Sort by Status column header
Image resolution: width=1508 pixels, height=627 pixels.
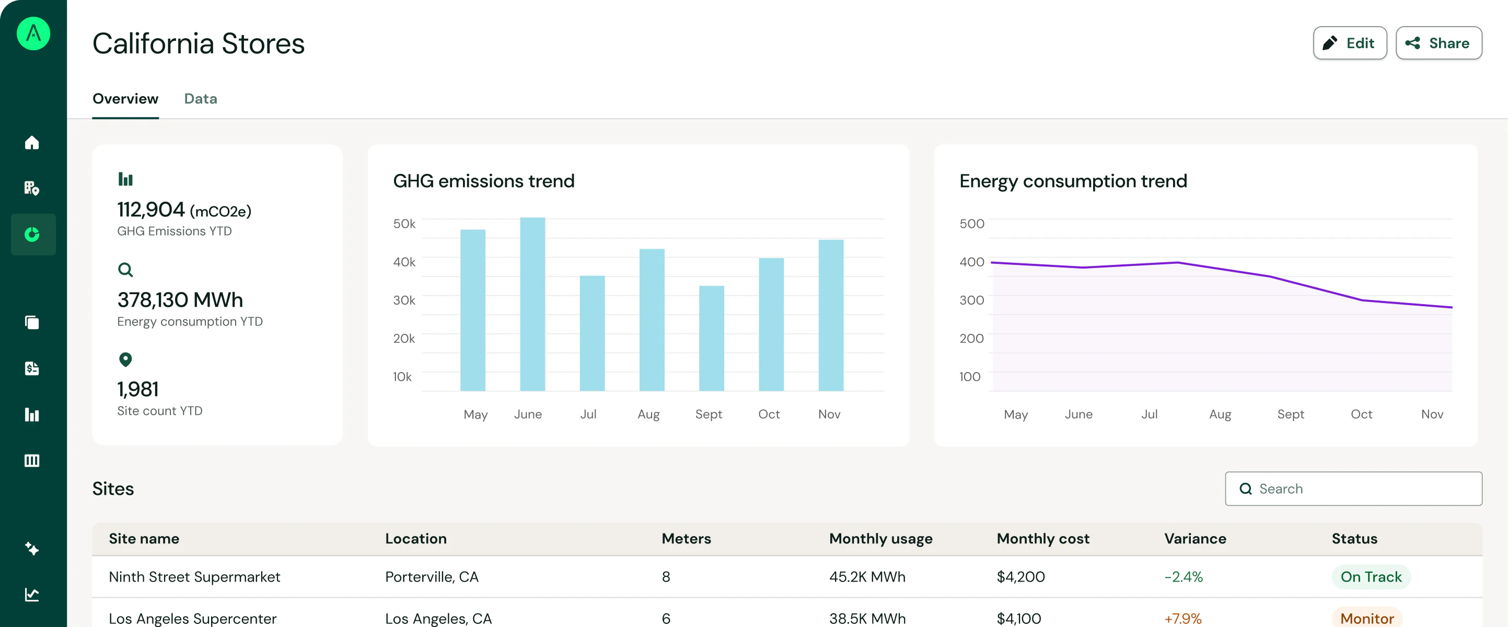click(1354, 539)
